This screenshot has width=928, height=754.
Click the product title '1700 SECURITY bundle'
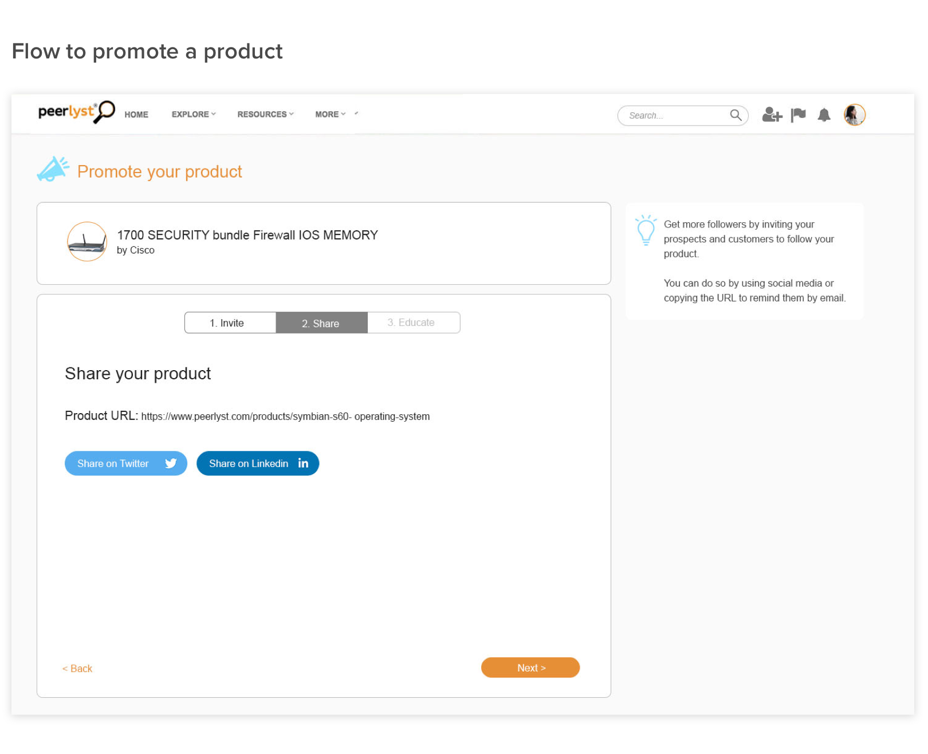[247, 235]
